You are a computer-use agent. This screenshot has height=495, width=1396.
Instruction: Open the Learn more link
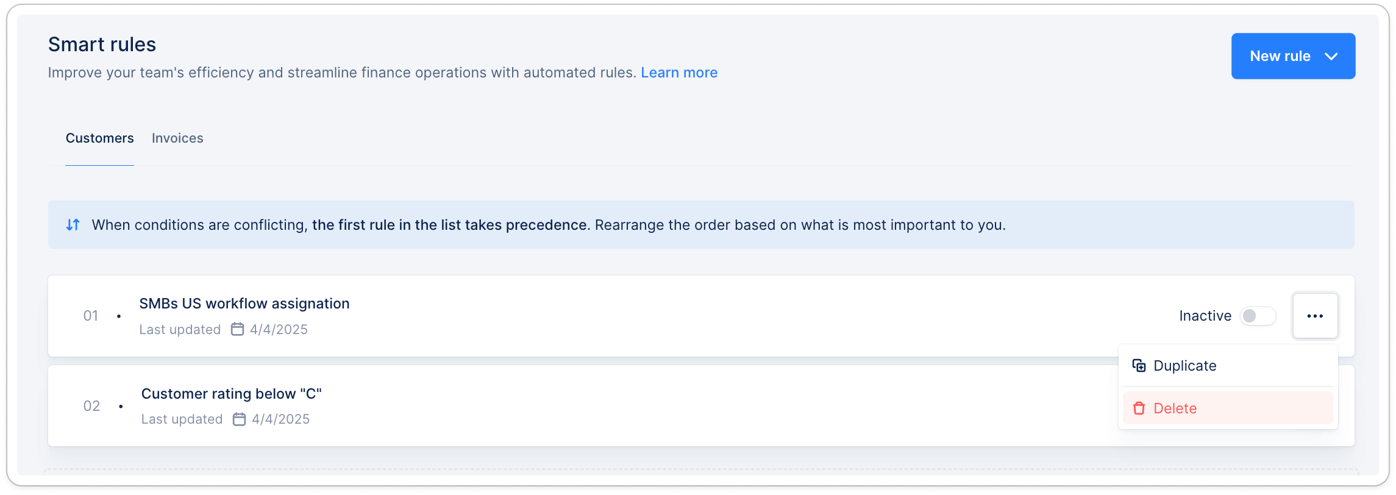click(678, 73)
